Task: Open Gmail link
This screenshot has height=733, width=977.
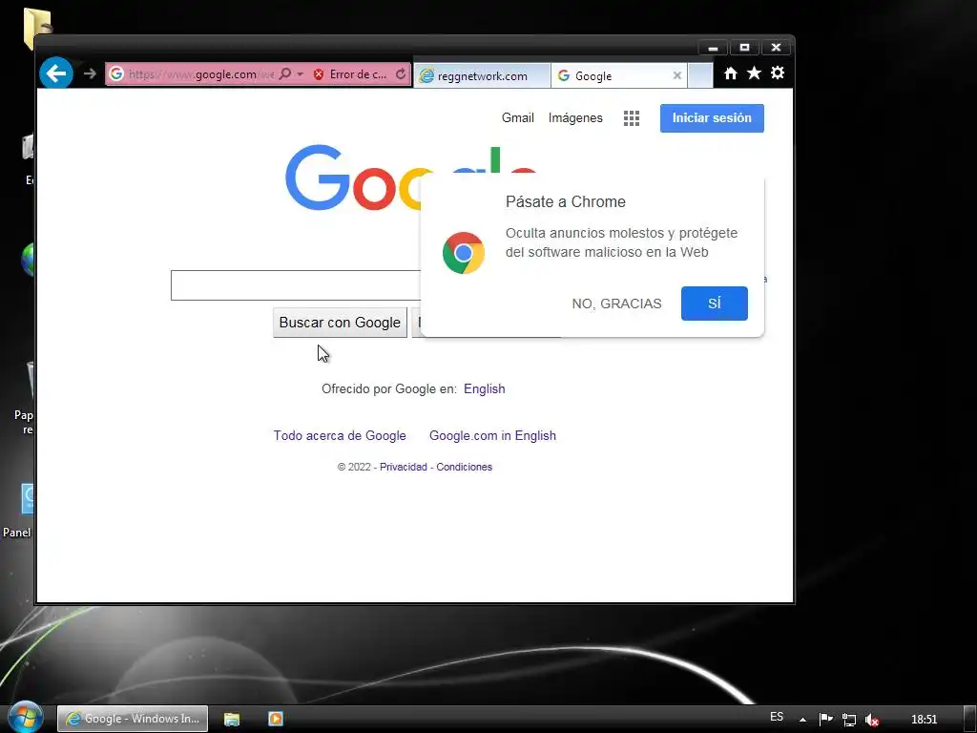Action: click(x=518, y=117)
